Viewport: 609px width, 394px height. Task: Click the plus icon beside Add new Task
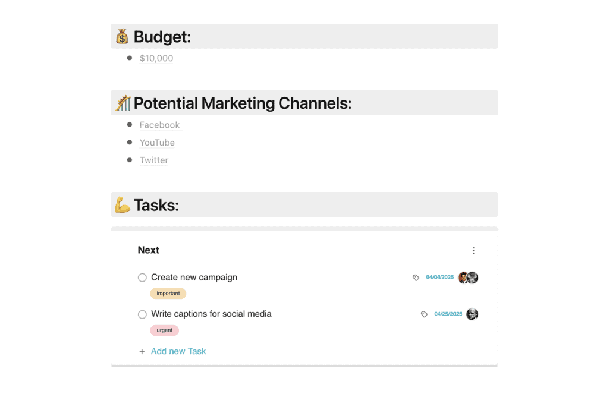(142, 351)
